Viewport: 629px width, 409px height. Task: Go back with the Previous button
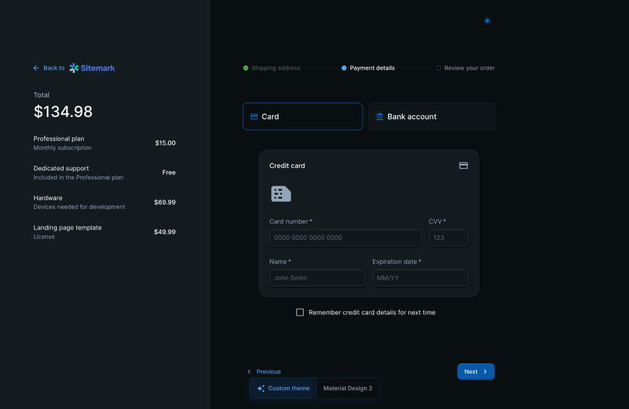point(264,372)
